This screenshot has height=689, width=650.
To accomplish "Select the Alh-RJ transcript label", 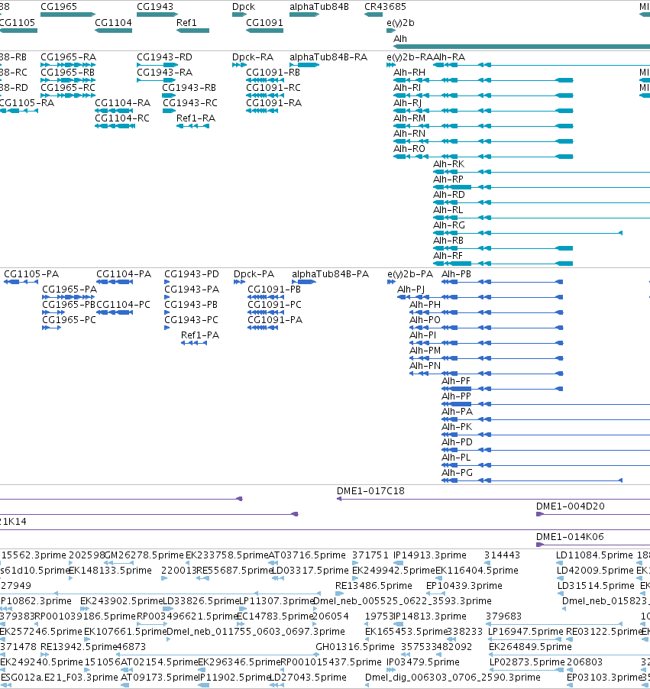I will (x=407, y=103).
